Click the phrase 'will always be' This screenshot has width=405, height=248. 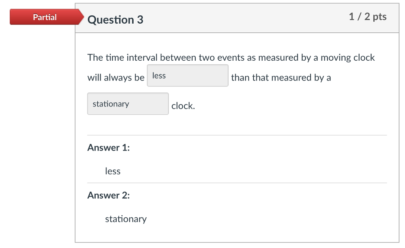[116, 77]
